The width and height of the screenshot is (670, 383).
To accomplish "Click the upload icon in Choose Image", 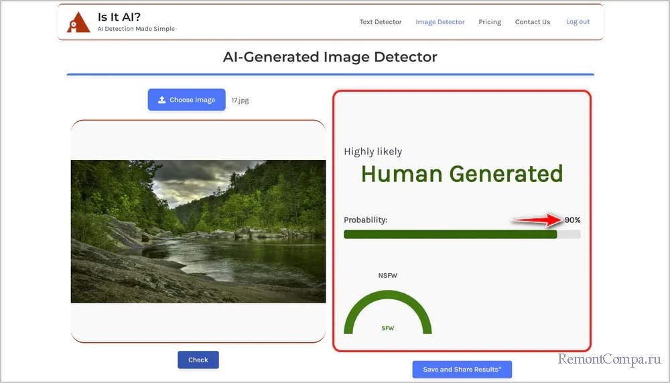I will [x=161, y=100].
